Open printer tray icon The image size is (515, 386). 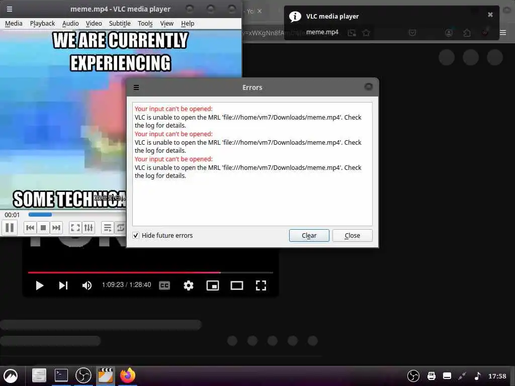pos(431,376)
